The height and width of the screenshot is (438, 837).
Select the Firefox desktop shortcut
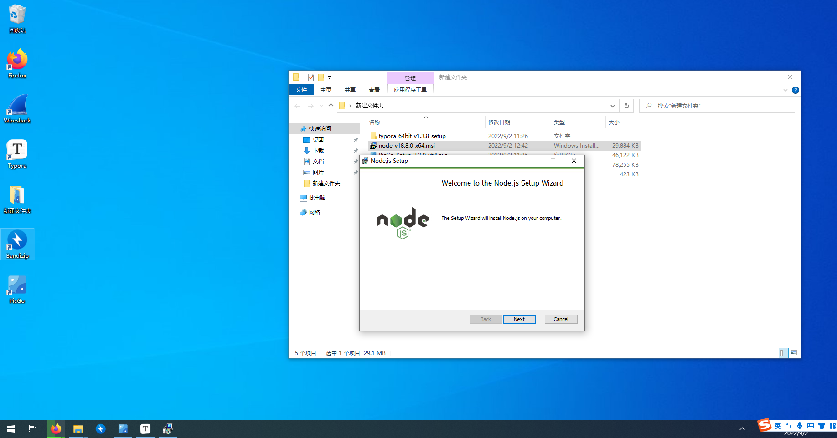click(17, 64)
